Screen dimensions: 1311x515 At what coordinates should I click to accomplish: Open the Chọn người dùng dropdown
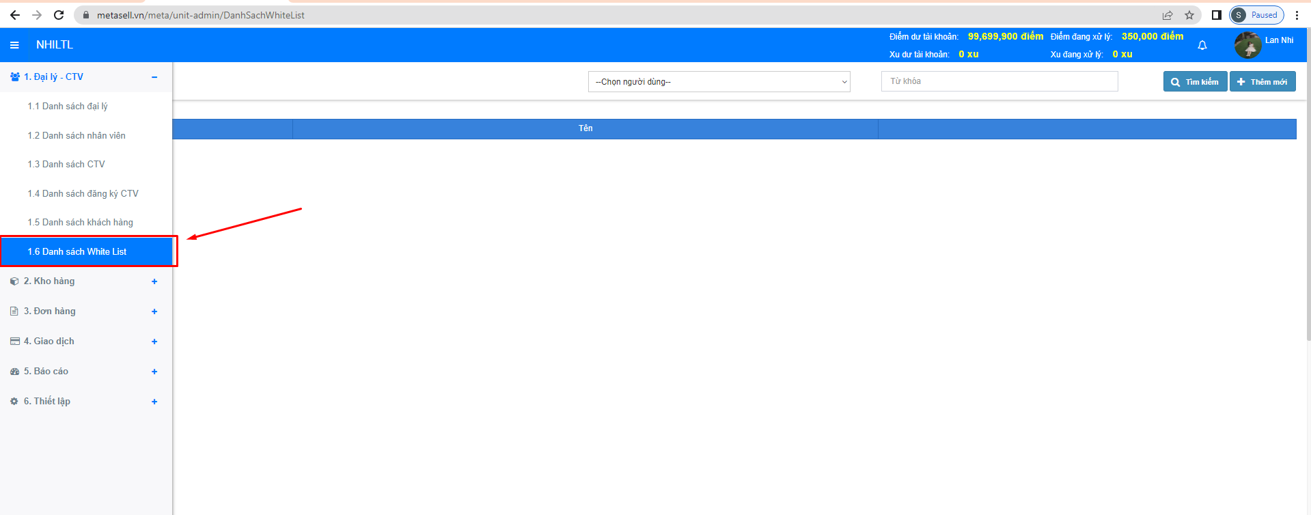pyautogui.click(x=719, y=82)
